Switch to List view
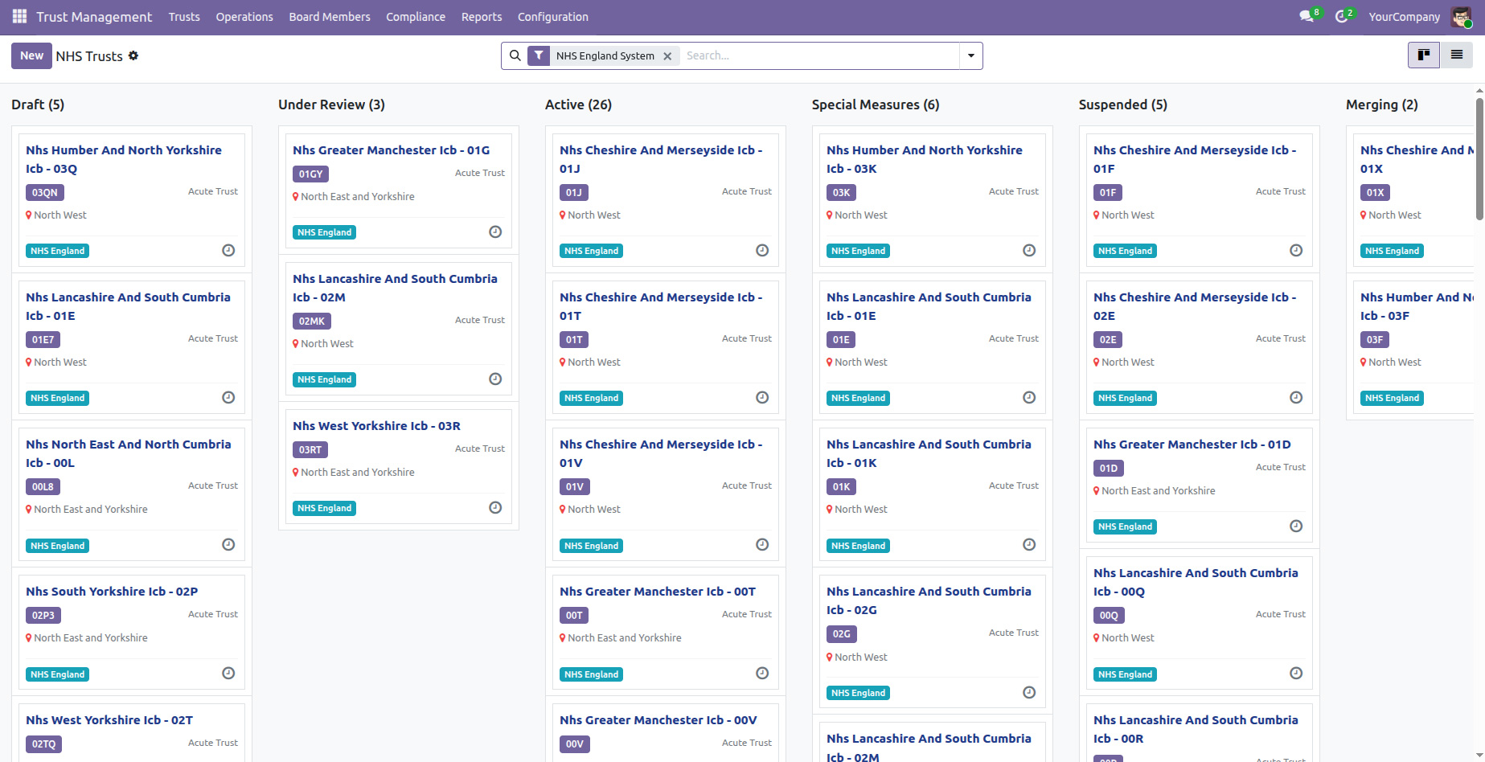 click(1456, 55)
